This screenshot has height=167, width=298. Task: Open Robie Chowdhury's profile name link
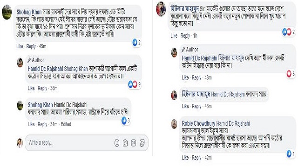(198, 123)
